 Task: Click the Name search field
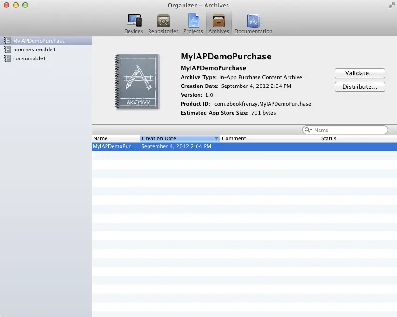click(x=349, y=130)
